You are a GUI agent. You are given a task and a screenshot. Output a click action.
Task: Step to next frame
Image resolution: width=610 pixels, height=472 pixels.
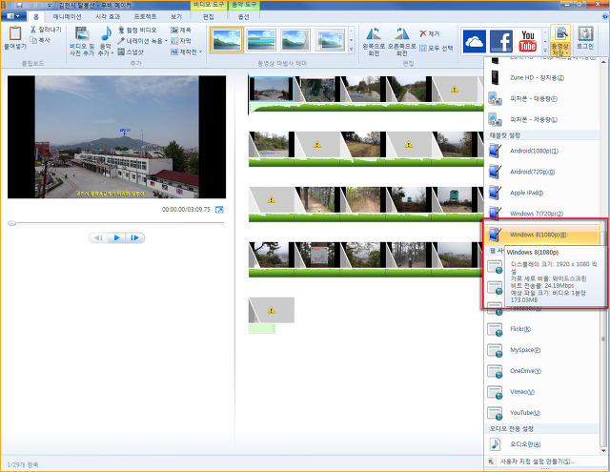tap(134, 237)
